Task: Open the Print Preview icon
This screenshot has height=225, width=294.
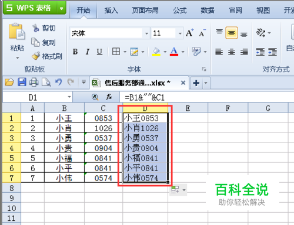Action: tap(46, 82)
